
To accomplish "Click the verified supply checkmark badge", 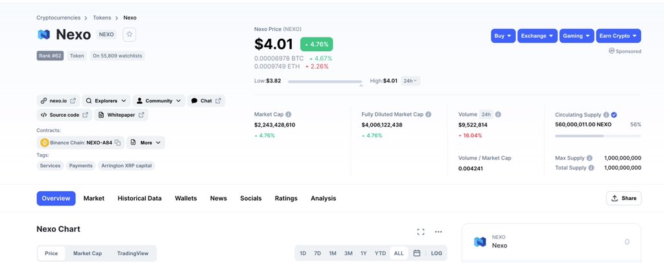I will [x=614, y=115].
